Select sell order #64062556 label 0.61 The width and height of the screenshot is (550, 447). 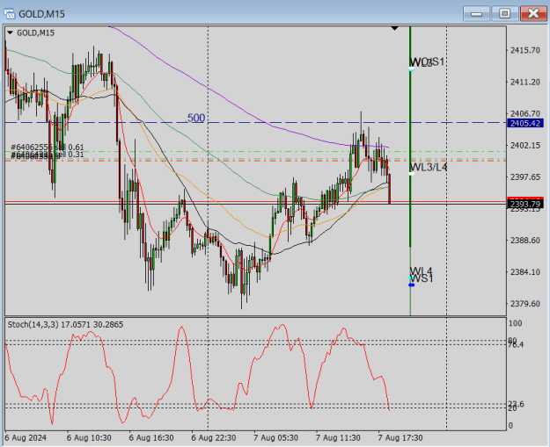click(48, 147)
